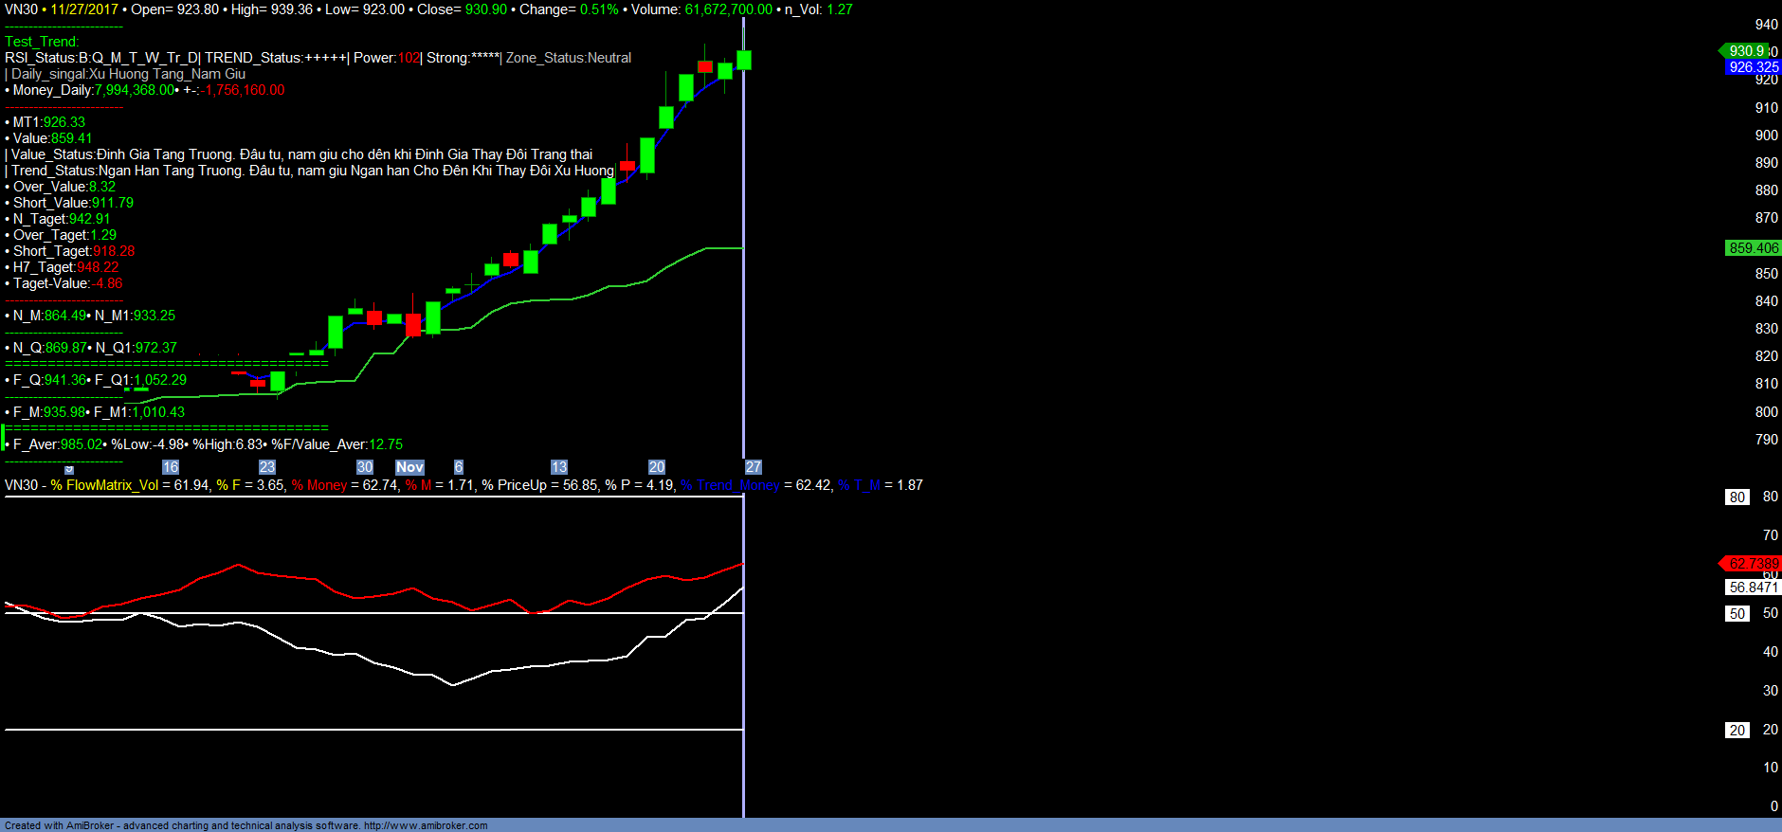Click the boxed 80 level label

tap(1737, 497)
